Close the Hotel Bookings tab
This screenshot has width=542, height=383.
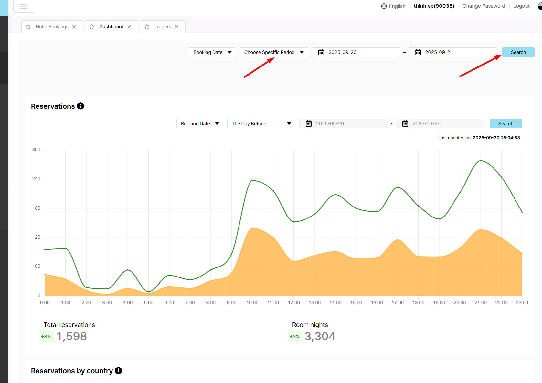point(74,27)
